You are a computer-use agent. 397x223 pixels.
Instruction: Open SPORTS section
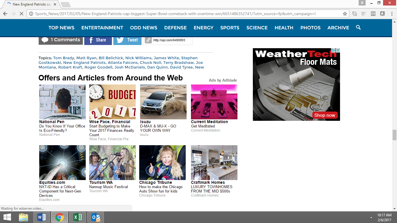230,28
